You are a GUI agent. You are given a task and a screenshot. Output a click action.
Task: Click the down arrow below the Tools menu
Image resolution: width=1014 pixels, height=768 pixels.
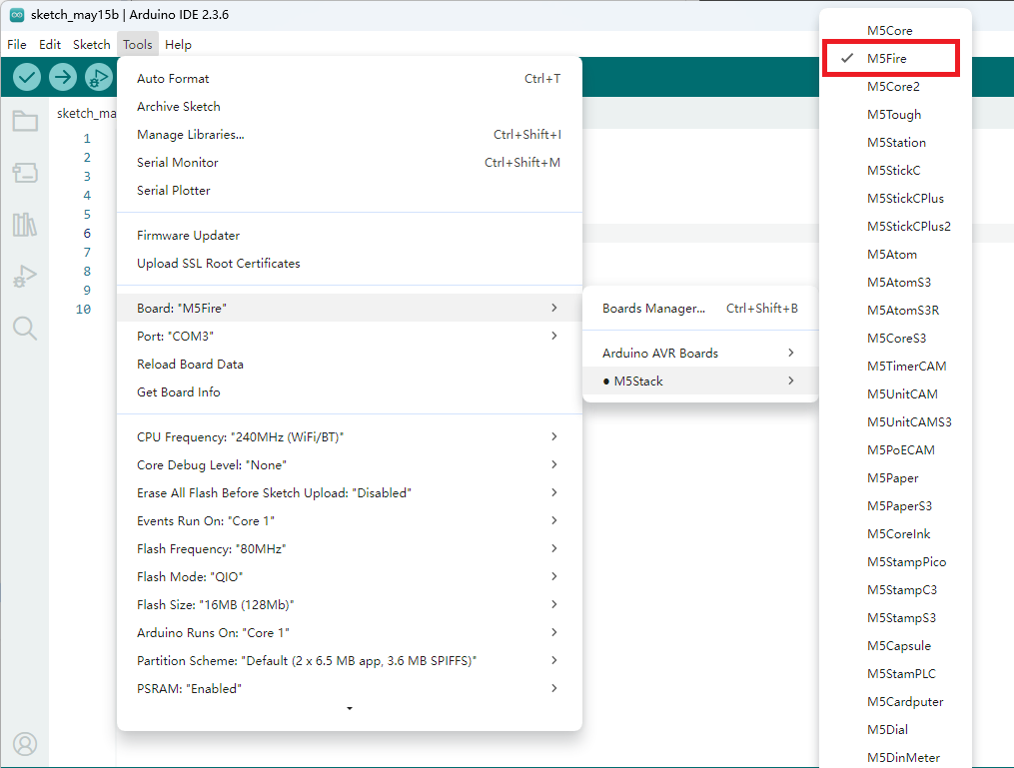350,709
